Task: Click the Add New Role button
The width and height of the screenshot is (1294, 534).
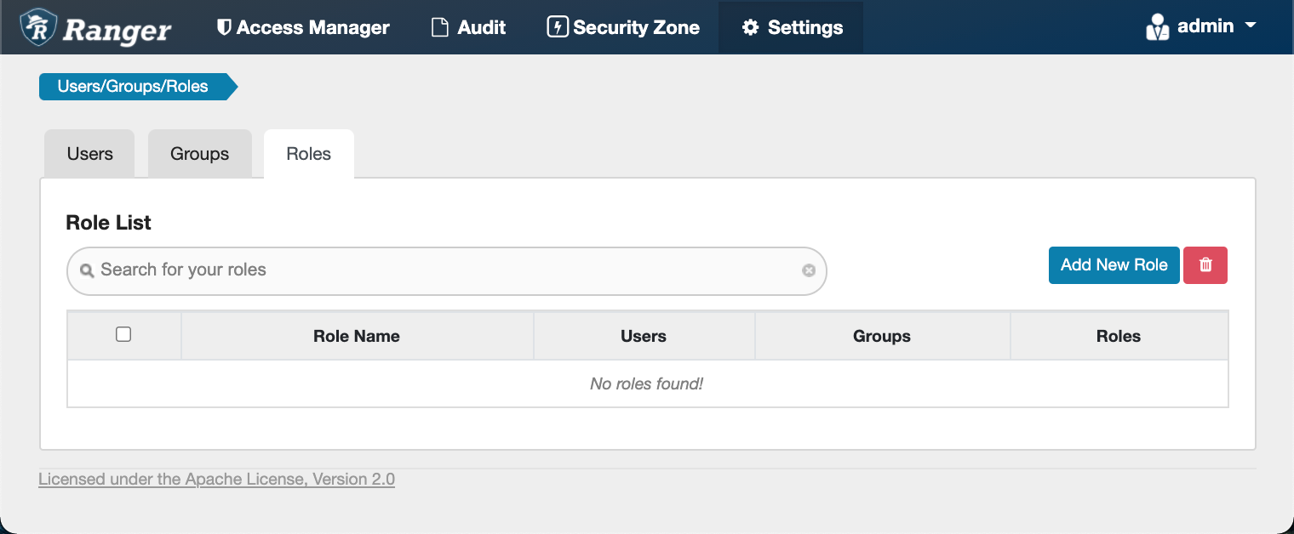Action: coord(1114,264)
